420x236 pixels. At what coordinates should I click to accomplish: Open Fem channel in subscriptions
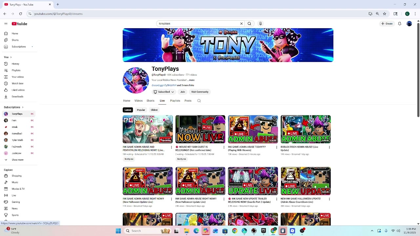click(x=19, y=120)
